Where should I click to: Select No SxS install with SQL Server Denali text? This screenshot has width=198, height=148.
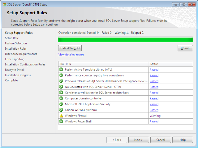pos(93,87)
